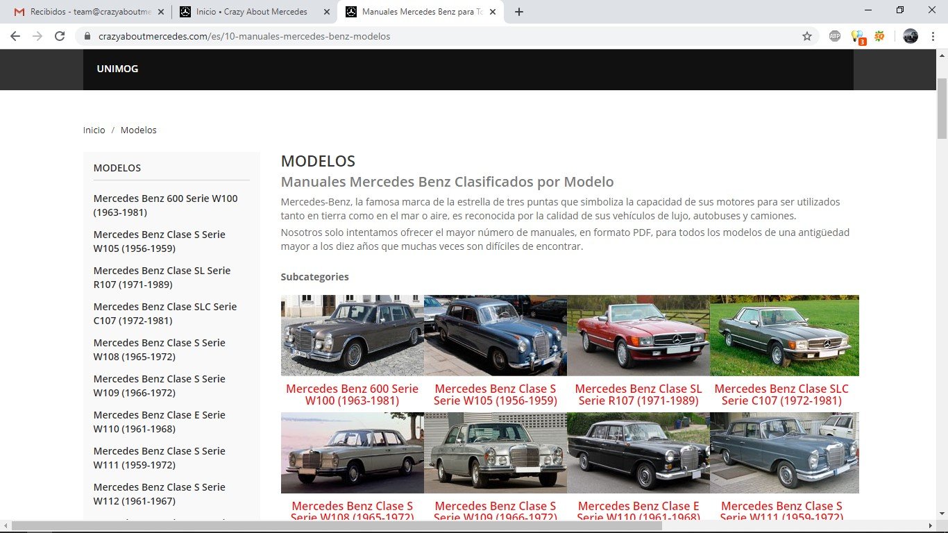Click the Clase S W108 car thumbnail

[x=353, y=452]
